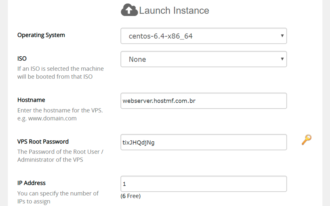
Task: Open the Operating System dropdown
Action: coord(204,36)
